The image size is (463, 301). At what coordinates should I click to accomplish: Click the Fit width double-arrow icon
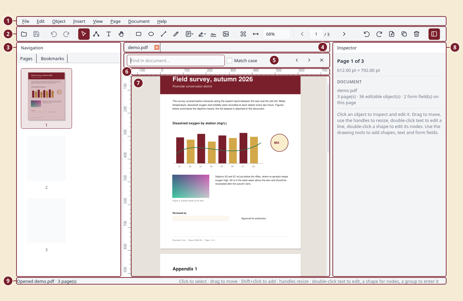(256, 34)
